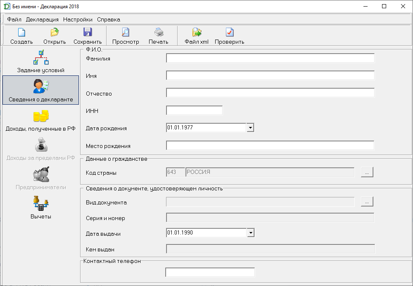Expand the Дата рождения date dropdown
Image resolution: width=413 pixels, height=286 pixels.
(x=250, y=128)
